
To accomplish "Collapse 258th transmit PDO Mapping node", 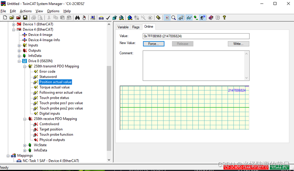I will pos(25,66).
